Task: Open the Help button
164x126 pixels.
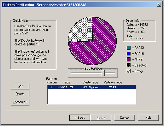Action: (x=148, y=118)
